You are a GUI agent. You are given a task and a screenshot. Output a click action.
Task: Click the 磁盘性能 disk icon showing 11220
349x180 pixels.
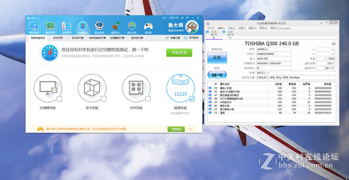[181, 88]
